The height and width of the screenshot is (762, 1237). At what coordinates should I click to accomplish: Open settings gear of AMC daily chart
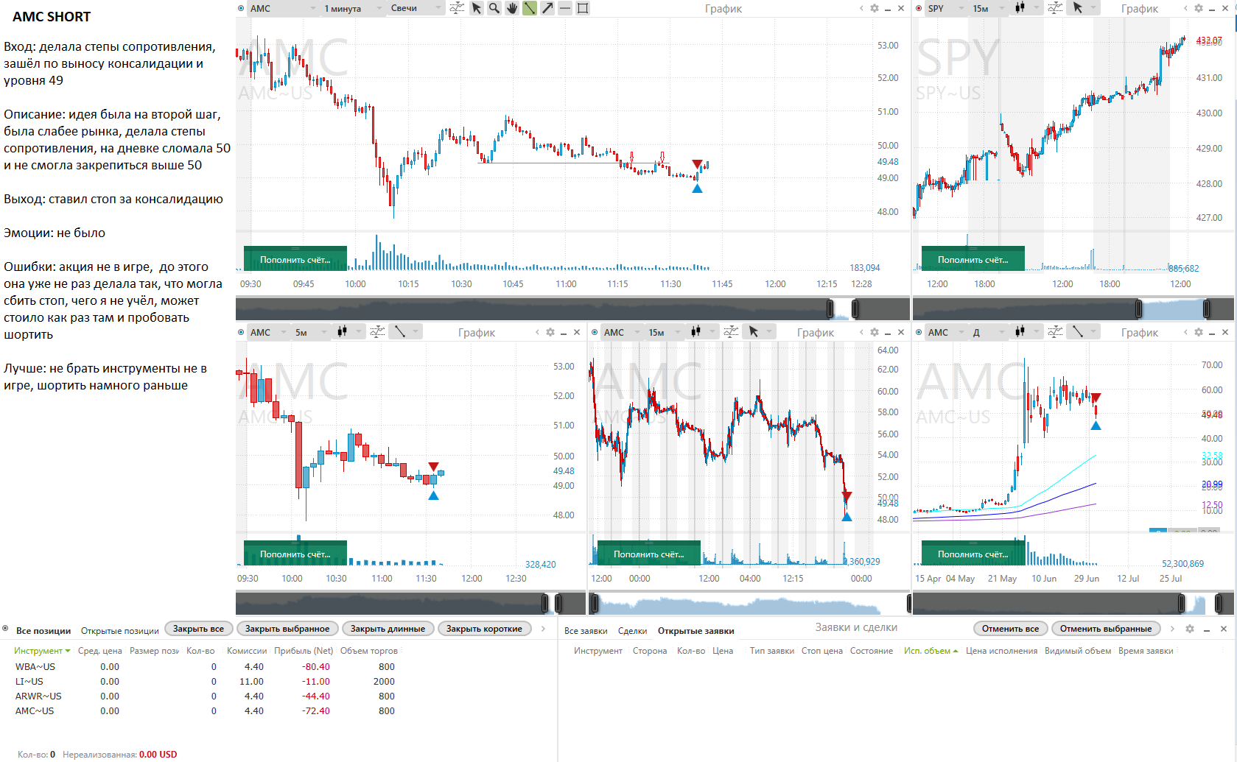[1199, 332]
